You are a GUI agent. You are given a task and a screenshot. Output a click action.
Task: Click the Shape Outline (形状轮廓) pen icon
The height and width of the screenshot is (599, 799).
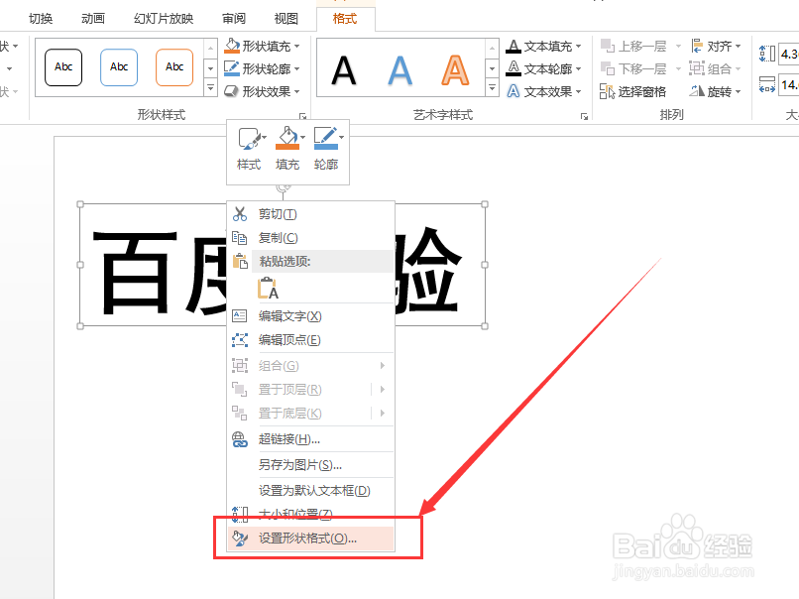[x=232, y=68]
